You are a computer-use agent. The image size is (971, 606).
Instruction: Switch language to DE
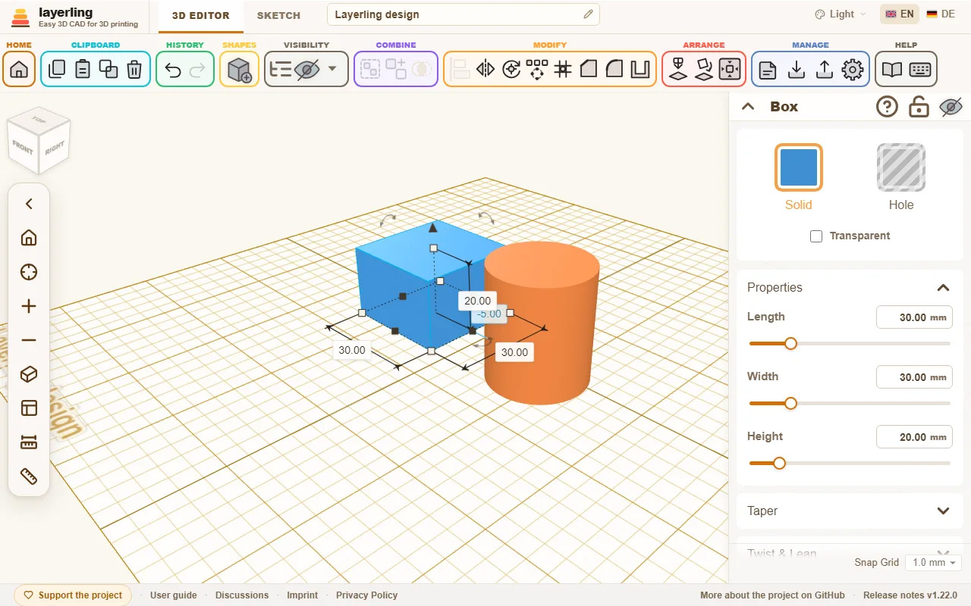(941, 14)
